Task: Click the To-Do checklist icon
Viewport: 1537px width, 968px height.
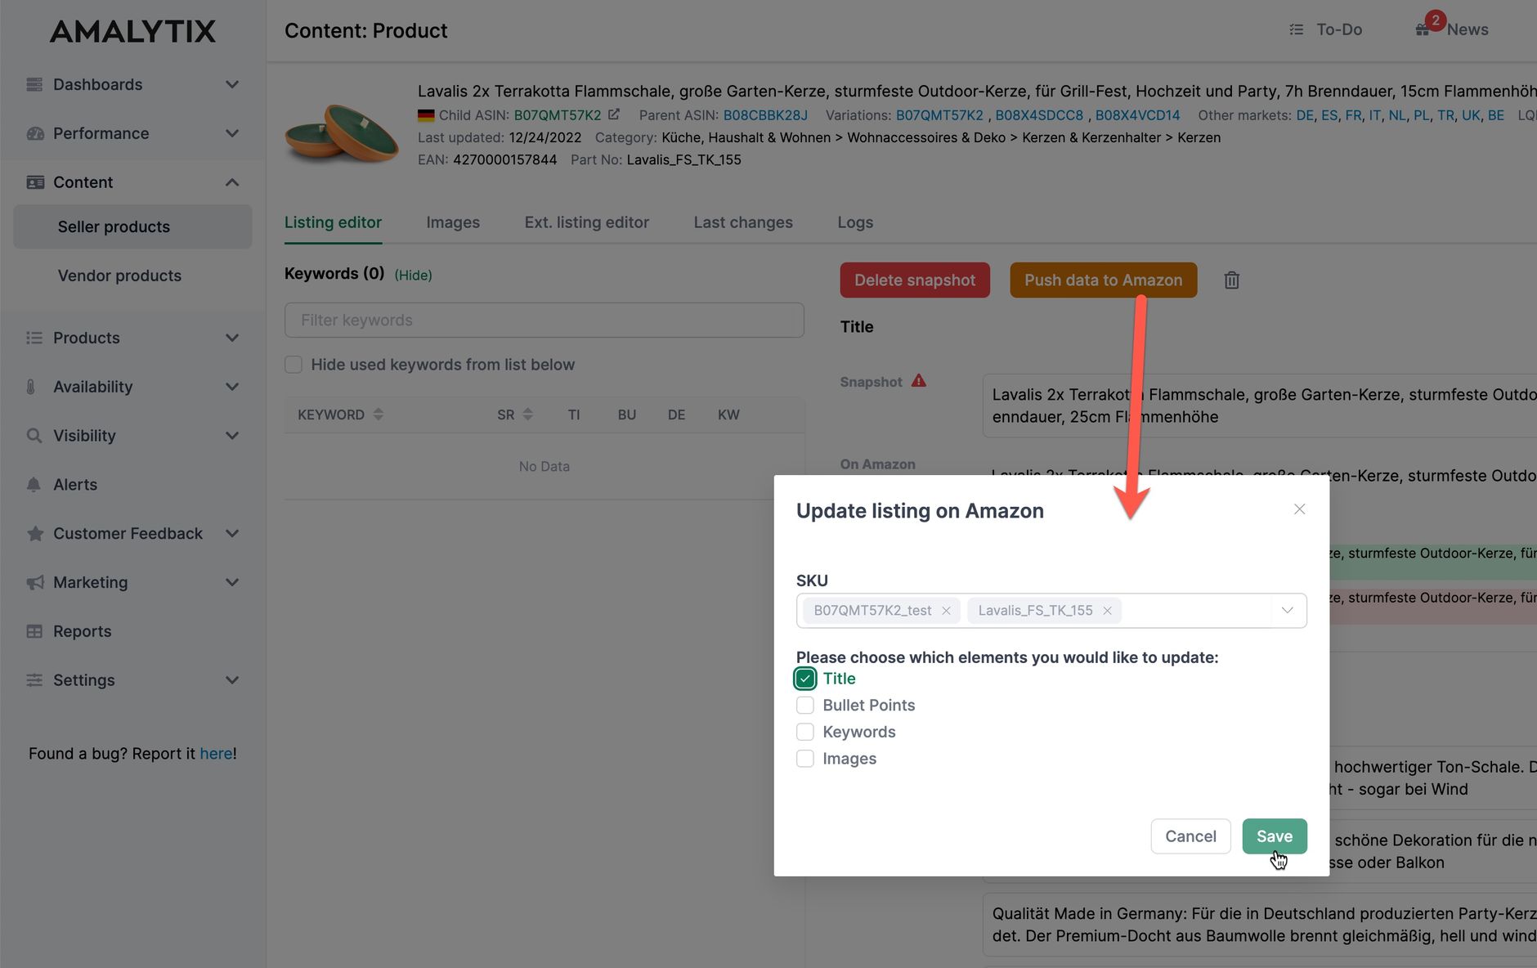Action: tap(1296, 29)
